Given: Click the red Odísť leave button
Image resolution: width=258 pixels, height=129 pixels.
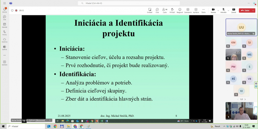Looking at the screenshot, I should click(x=245, y=11).
